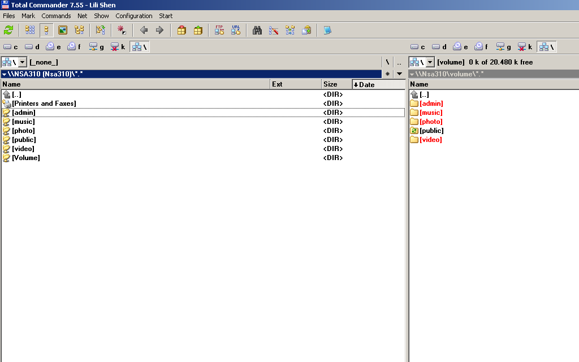Select drive f in right drive bar

[x=482, y=47]
